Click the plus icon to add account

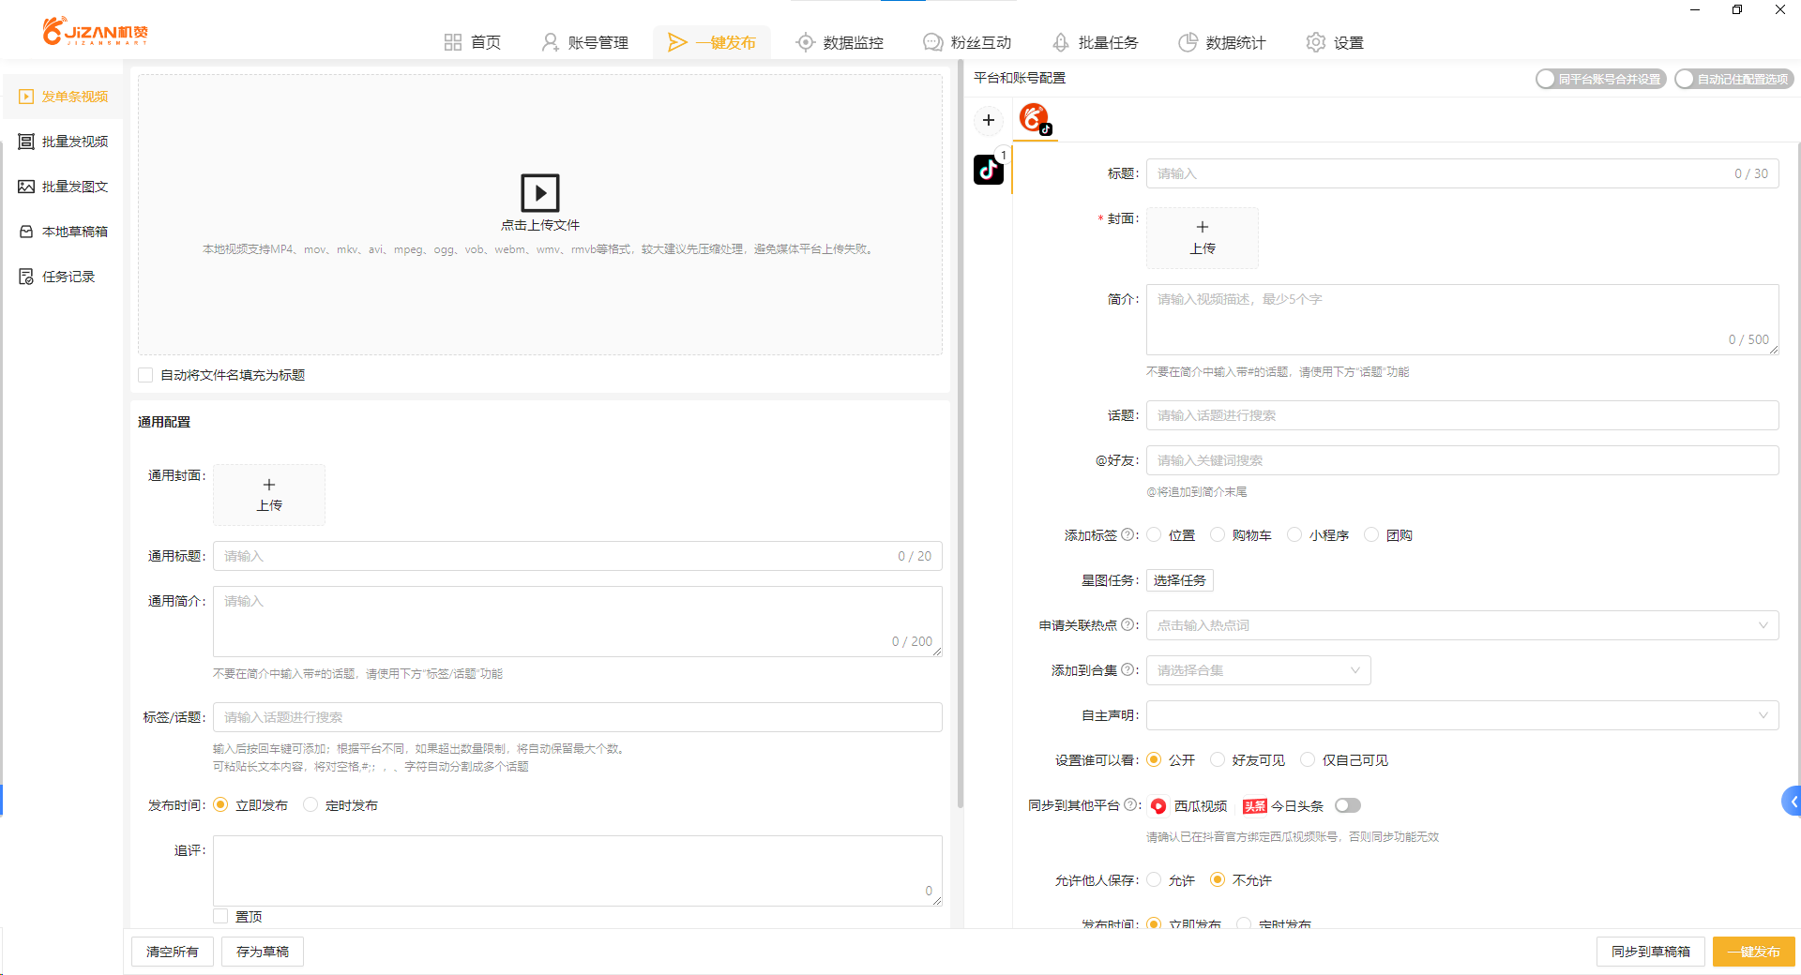point(989,120)
